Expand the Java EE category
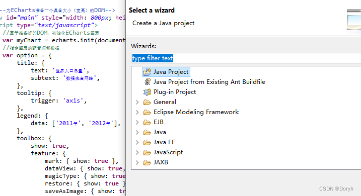Viewport: 361px width, 196px height. point(137,142)
